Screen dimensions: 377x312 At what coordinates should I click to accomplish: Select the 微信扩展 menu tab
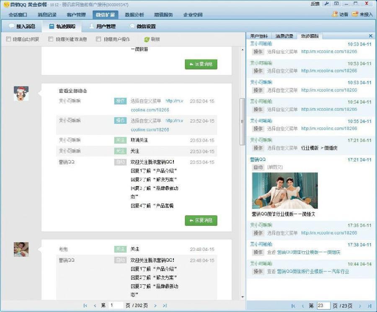point(105,15)
